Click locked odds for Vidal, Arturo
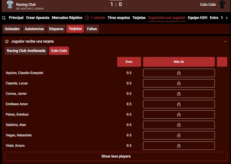The image size is (231, 164). [x=179, y=146]
